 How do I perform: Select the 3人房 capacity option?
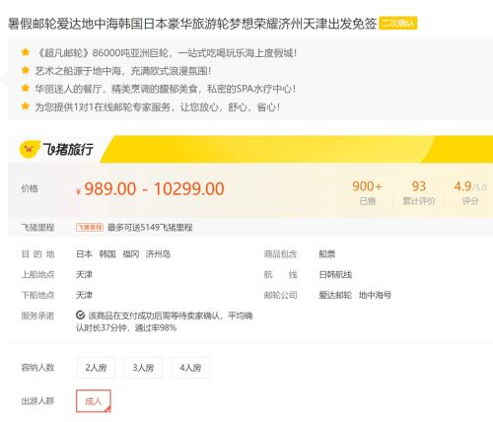click(x=143, y=368)
